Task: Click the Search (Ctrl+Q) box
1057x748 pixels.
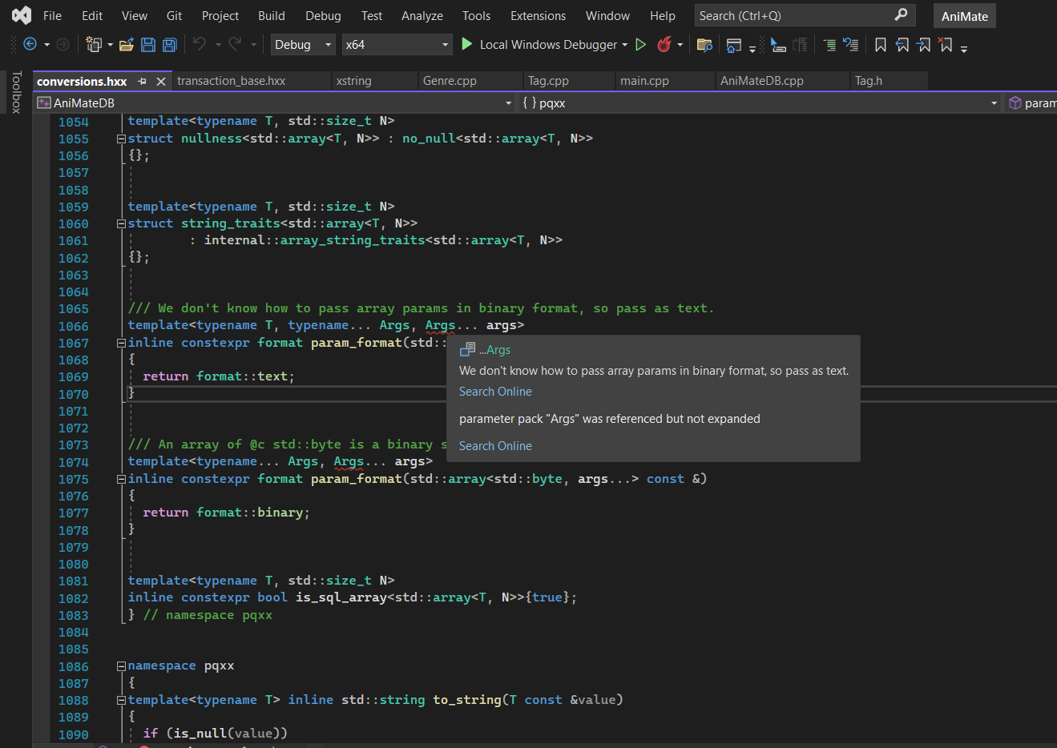Action: [793, 16]
